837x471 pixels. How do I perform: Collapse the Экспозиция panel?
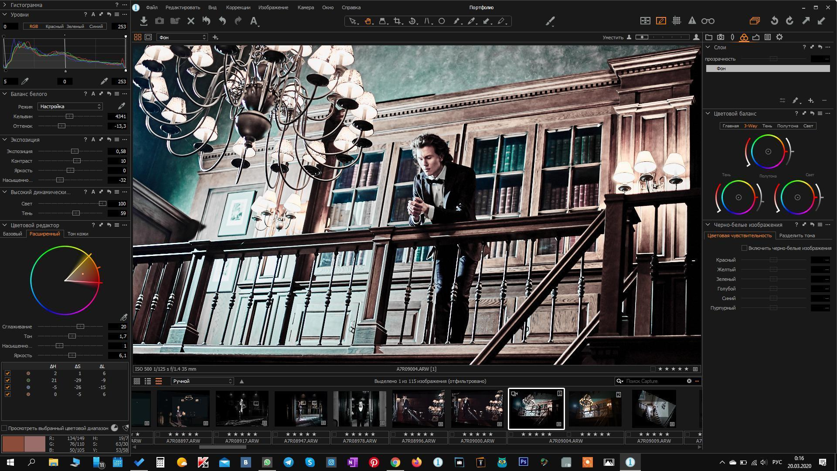(x=5, y=140)
